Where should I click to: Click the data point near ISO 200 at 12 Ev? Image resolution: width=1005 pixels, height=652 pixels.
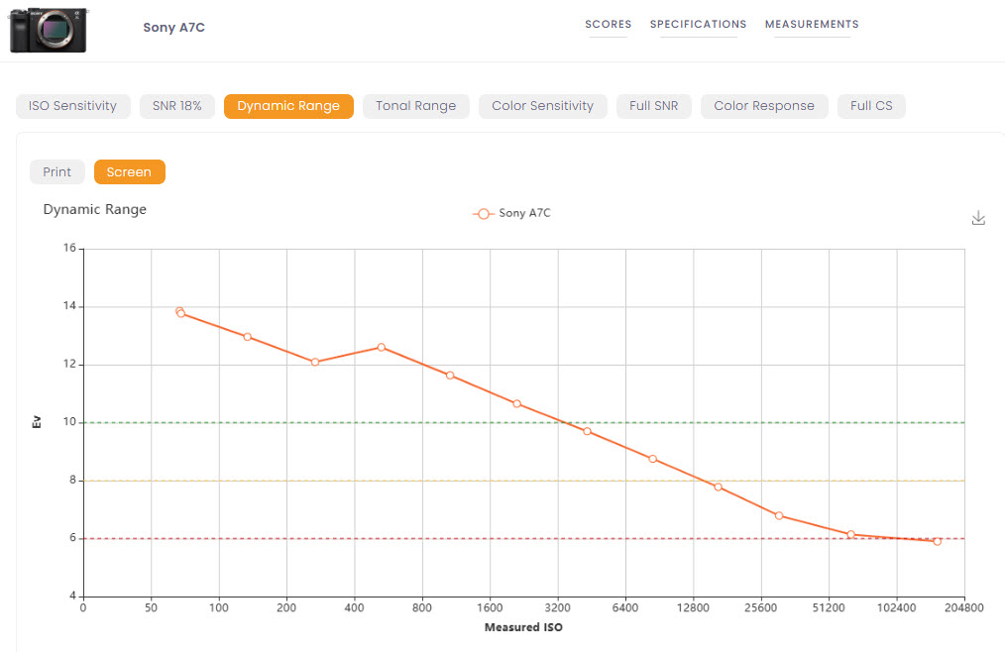click(x=315, y=363)
